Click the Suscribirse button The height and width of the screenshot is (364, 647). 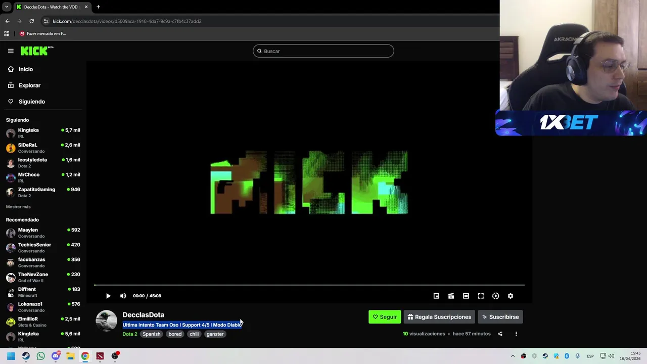coord(500,317)
